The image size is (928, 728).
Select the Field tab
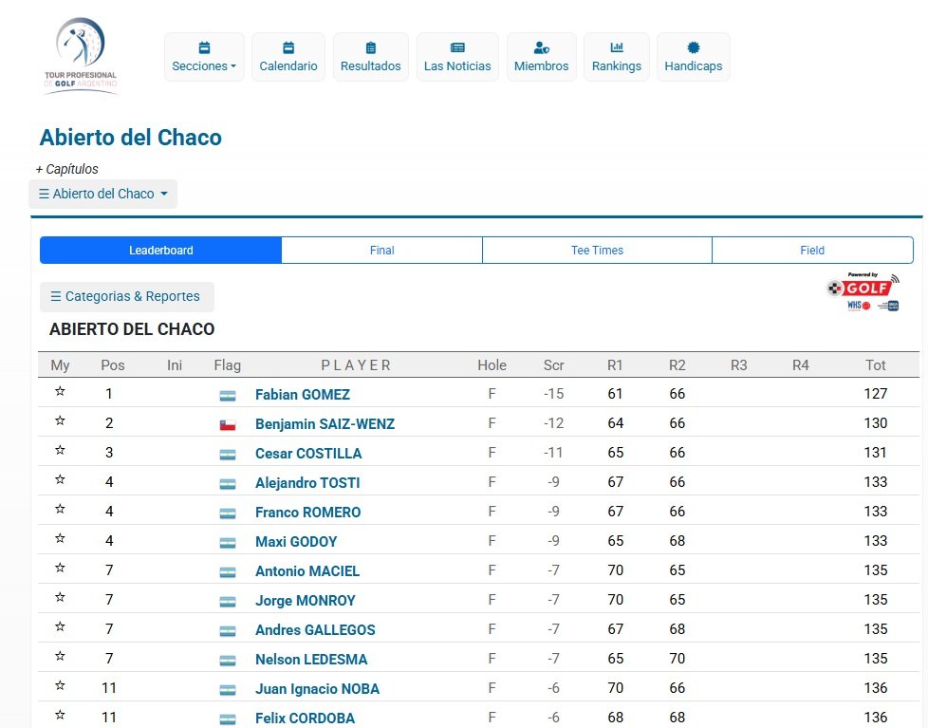point(812,251)
